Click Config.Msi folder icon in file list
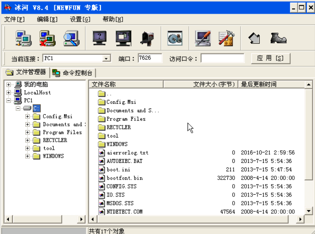The height and width of the screenshot is (234, 315). 102,102
